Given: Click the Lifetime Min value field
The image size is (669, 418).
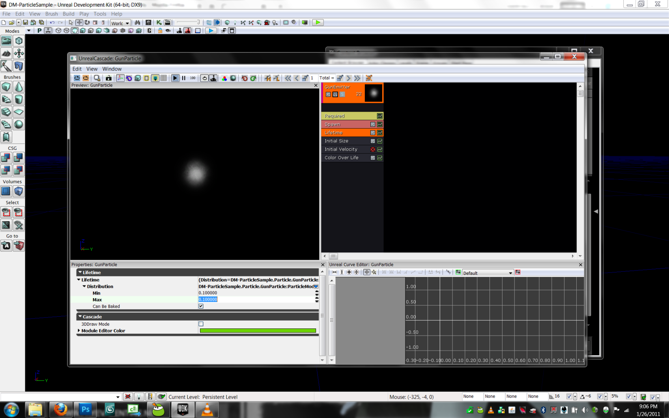Looking at the screenshot, I should tap(256, 293).
